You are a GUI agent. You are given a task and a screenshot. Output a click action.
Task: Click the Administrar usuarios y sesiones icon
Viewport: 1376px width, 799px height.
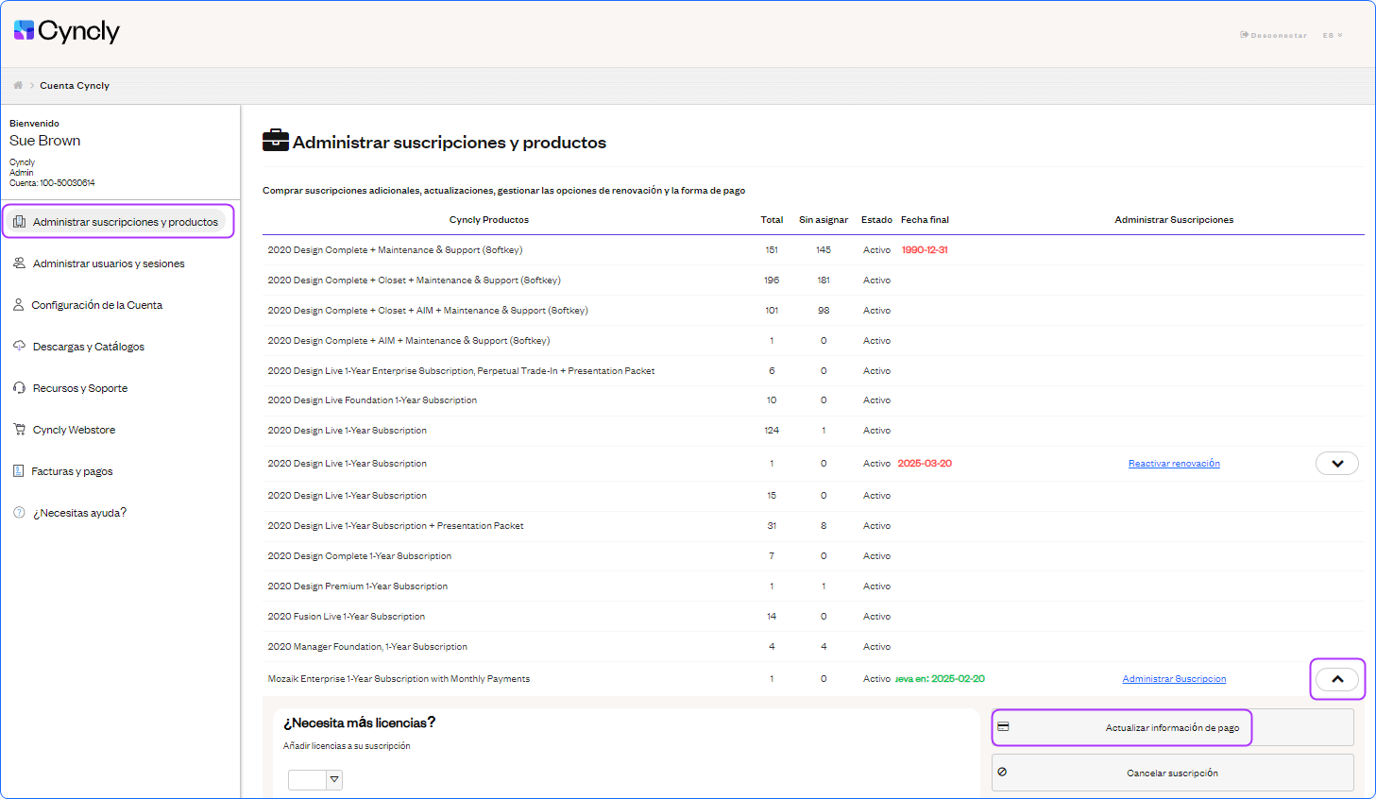pyautogui.click(x=19, y=263)
